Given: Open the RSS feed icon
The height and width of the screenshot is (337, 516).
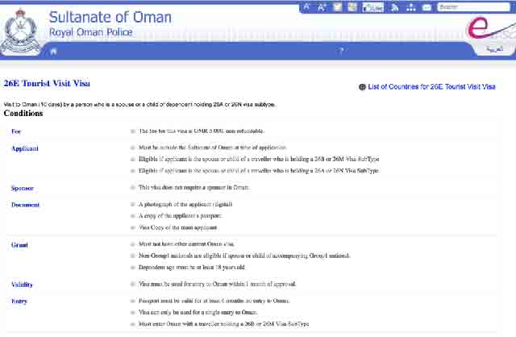Looking at the screenshot, I should point(394,7).
